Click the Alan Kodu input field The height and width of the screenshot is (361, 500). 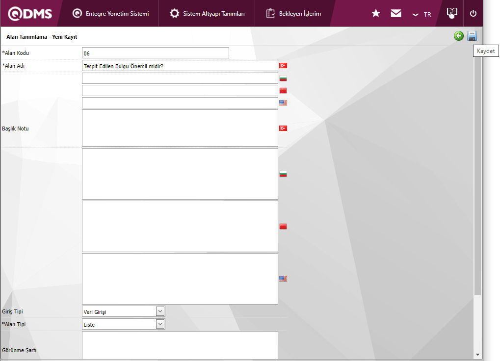click(x=155, y=53)
